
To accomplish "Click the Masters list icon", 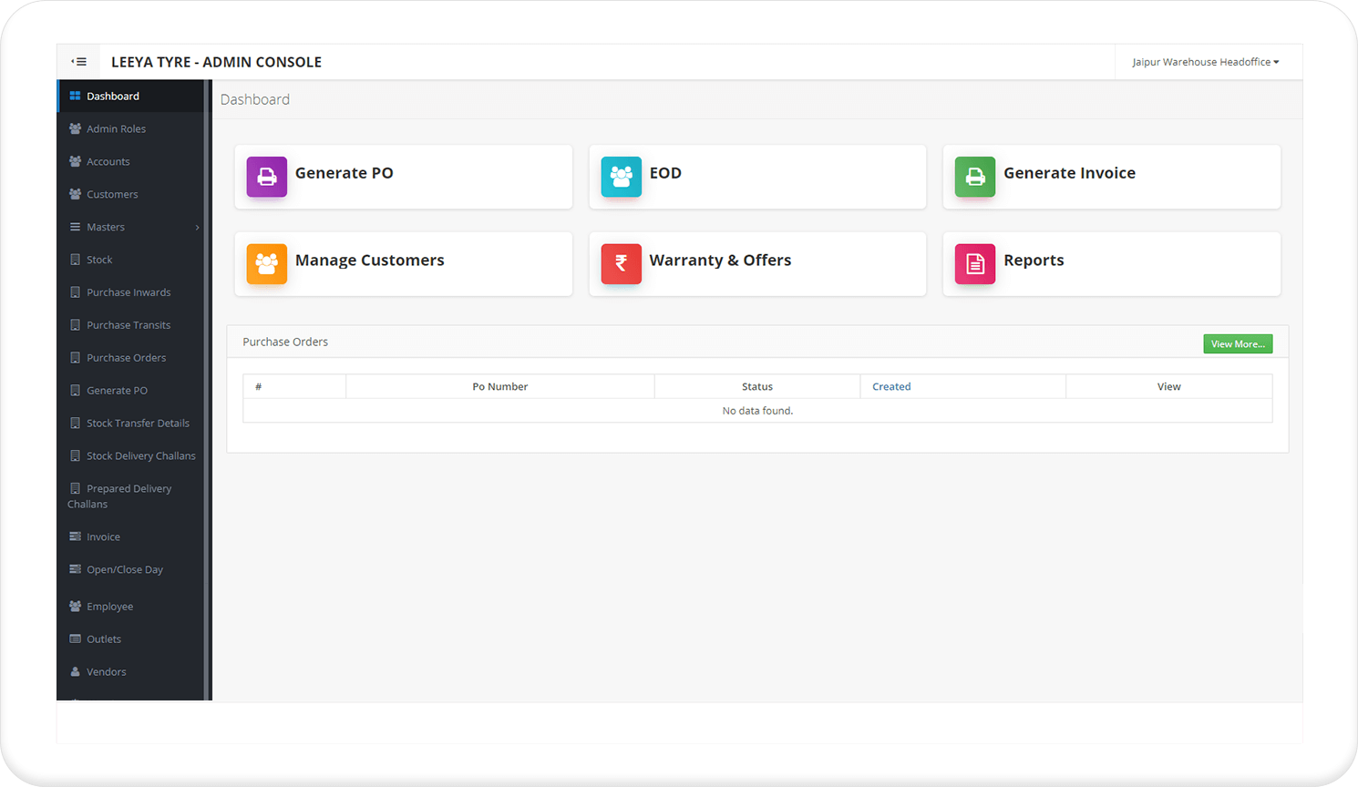I will pyautogui.click(x=75, y=227).
